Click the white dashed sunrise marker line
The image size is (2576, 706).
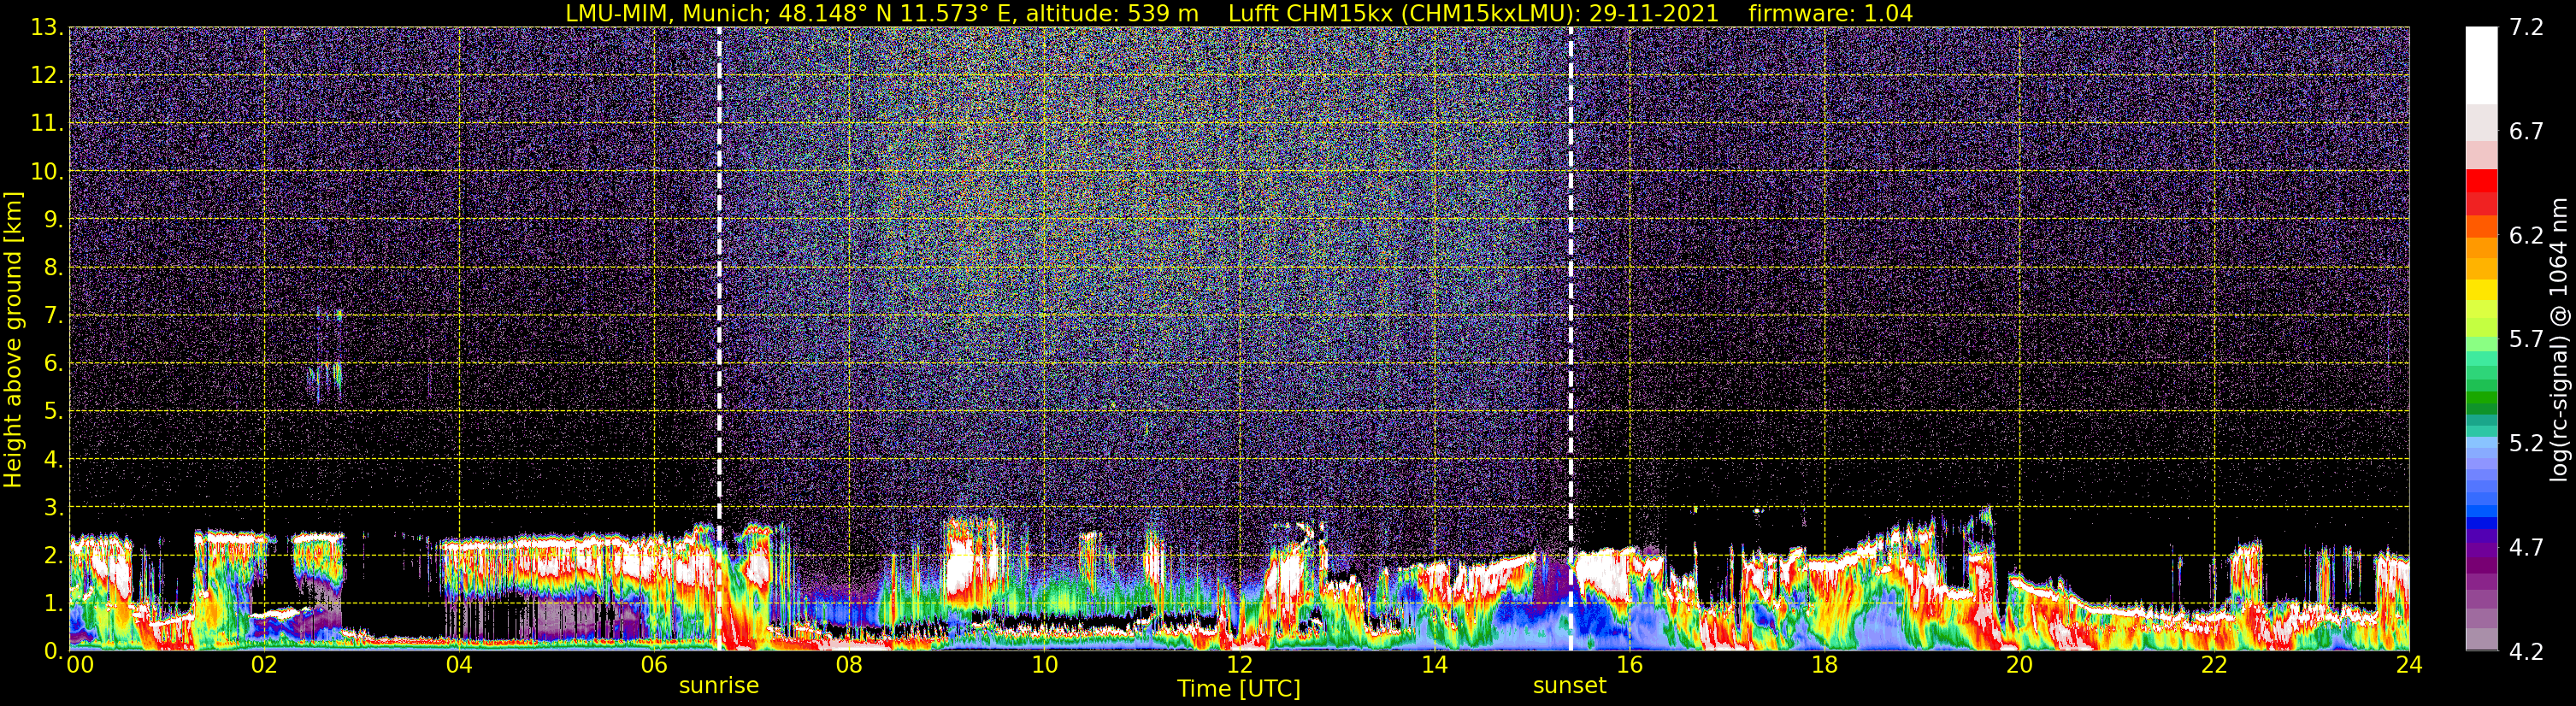click(719, 338)
